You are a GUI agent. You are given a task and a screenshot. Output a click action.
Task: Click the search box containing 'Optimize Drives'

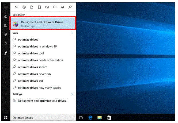pyautogui.click(x=43, y=118)
